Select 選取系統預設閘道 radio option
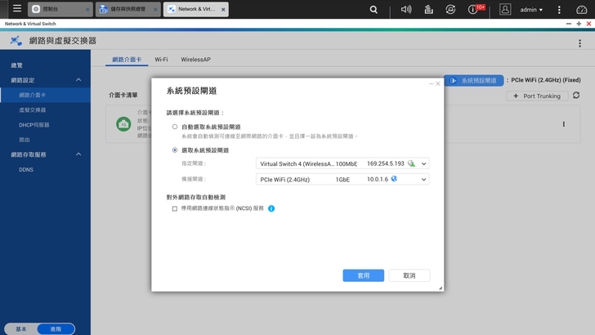The height and width of the screenshot is (335, 595). click(x=175, y=150)
